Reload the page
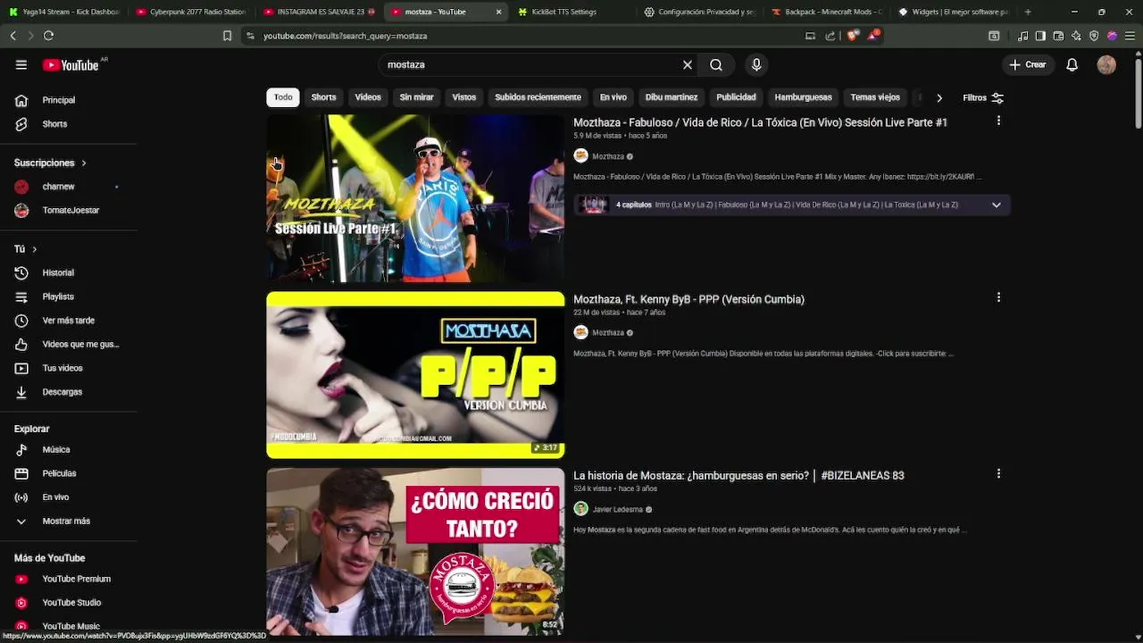This screenshot has height=643, width=1143. pyautogui.click(x=48, y=36)
